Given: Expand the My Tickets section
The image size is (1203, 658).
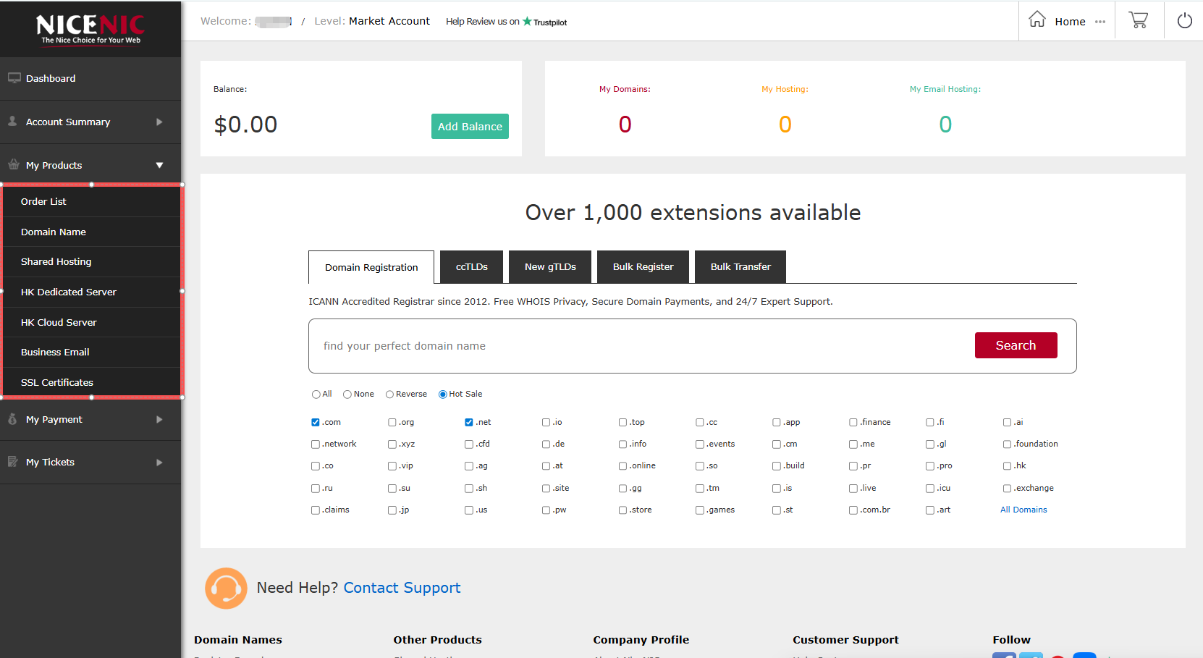Looking at the screenshot, I should coord(90,461).
